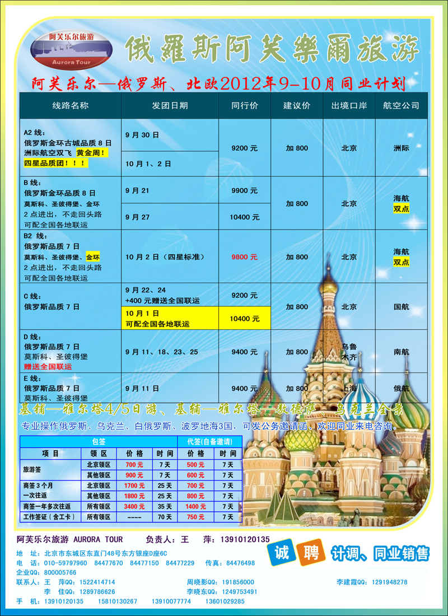Click the 35天 processing time cell
448x616 pixels.
pyautogui.click(x=165, y=506)
